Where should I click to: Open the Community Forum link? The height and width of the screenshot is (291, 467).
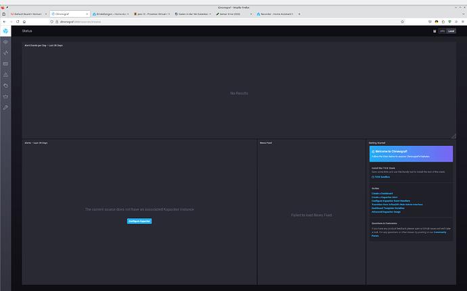coord(440,232)
